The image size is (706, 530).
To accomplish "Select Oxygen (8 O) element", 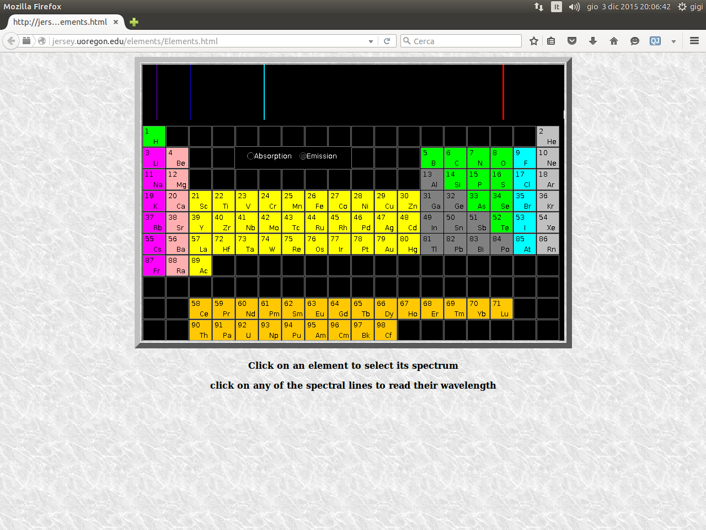I will point(502,158).
